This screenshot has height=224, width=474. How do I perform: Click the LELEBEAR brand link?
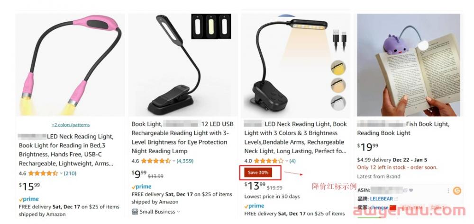(381, 199)
